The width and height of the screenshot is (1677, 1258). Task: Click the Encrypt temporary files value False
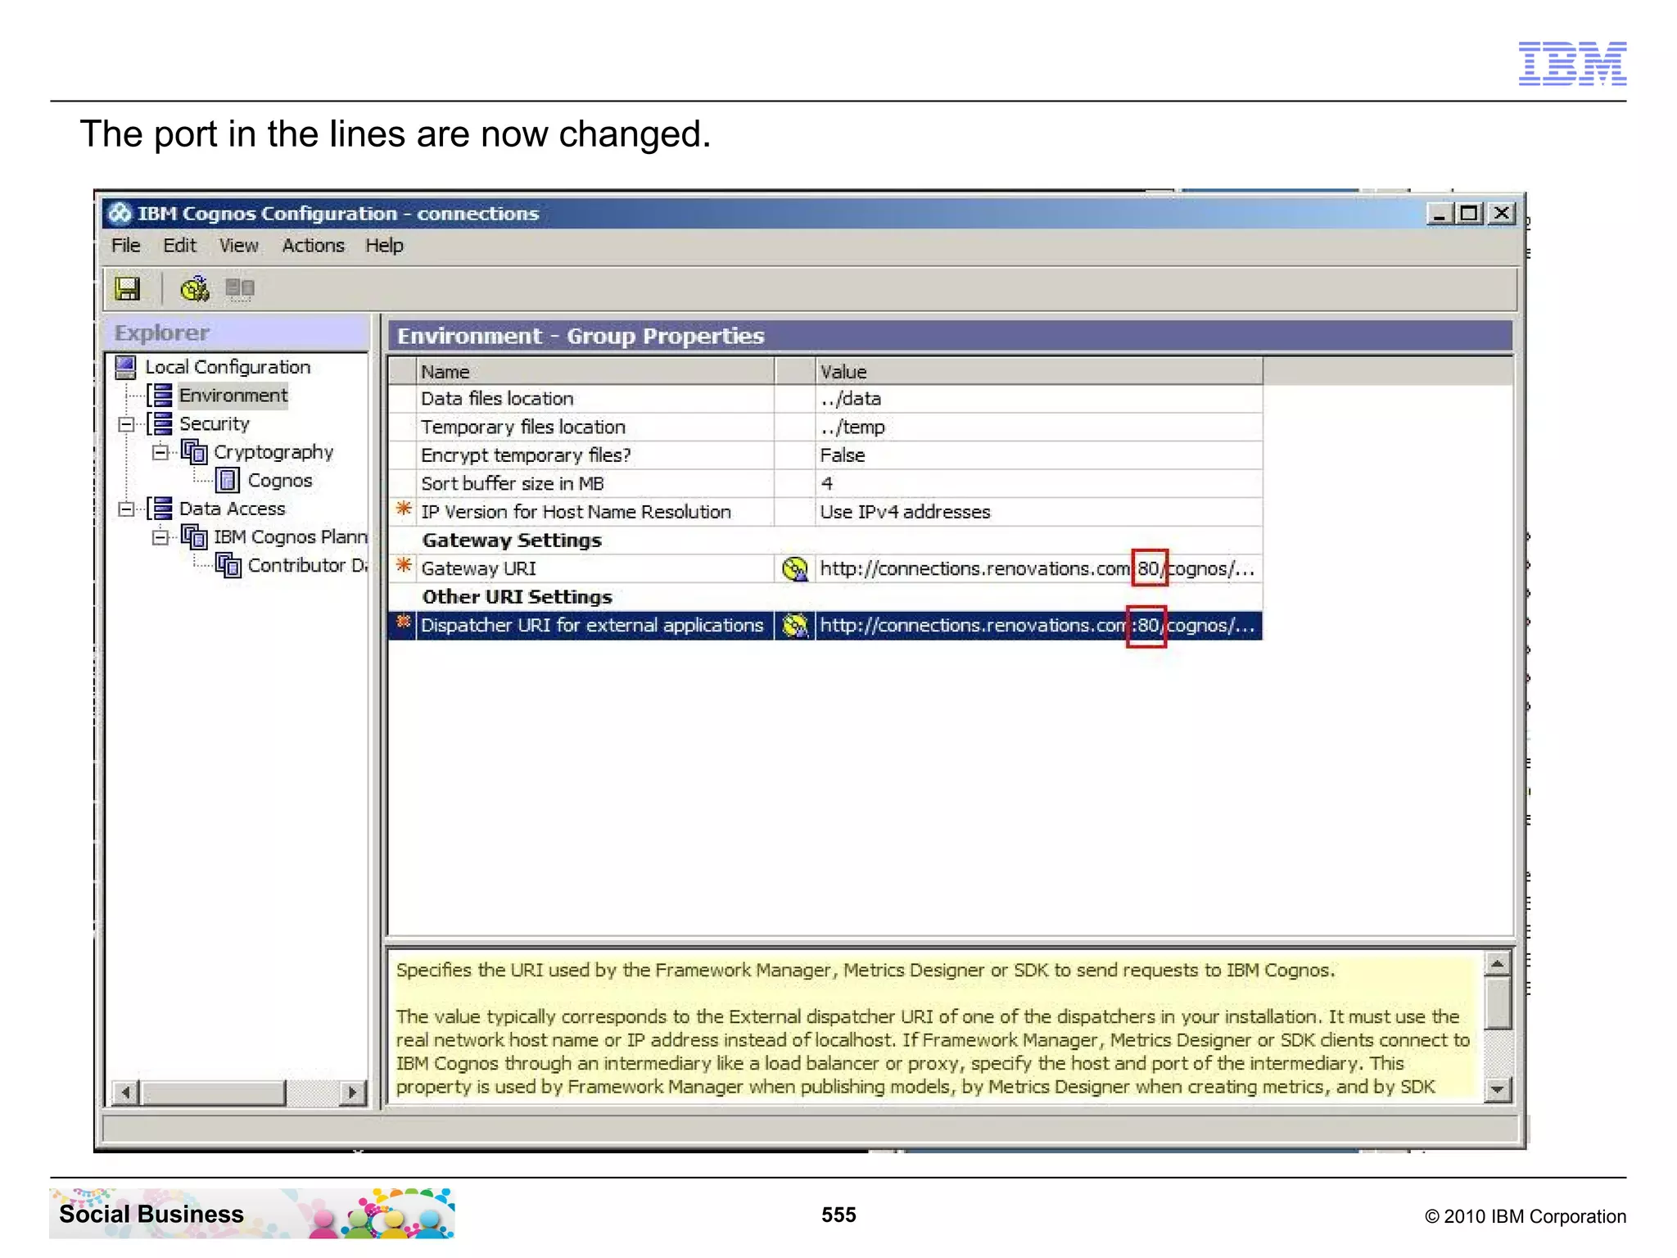pos(1038,455)
